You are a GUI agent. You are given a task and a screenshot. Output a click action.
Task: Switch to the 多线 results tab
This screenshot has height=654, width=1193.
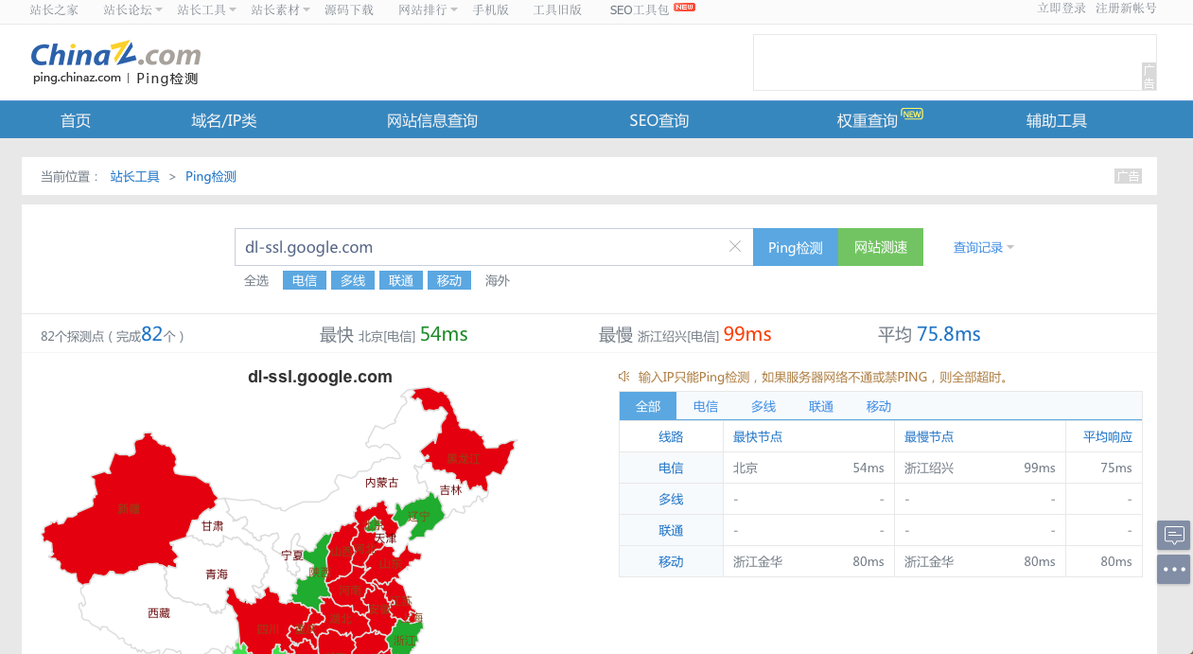(x=763, y=406)
